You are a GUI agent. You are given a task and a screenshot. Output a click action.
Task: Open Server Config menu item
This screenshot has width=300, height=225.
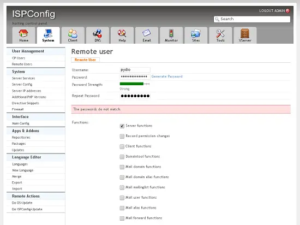22,85
